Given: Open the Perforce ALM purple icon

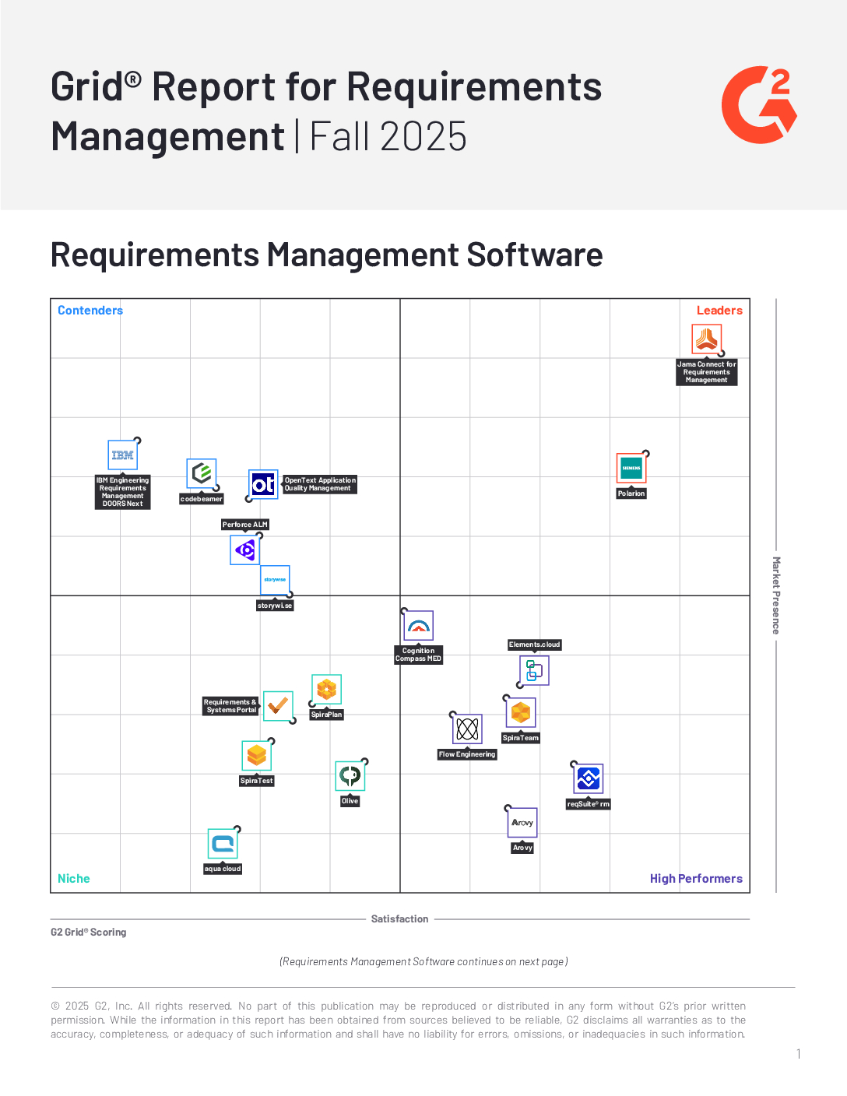Looking at the screenshot, I should [245, 550].
